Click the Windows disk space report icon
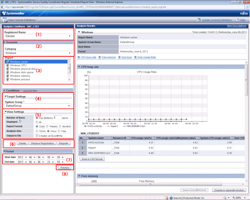This screenshot has height=200, width=250. click(7, 72)
